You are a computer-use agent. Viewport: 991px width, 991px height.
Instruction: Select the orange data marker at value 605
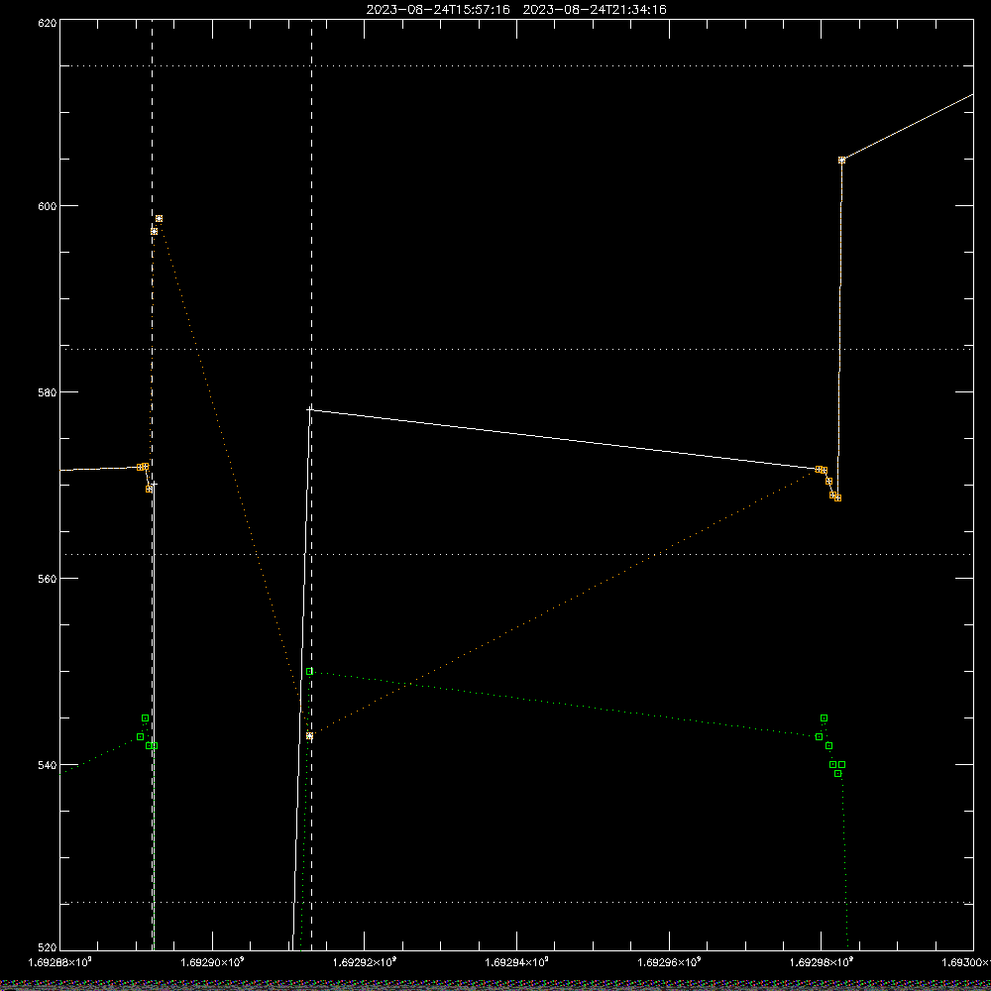point(841,161)
